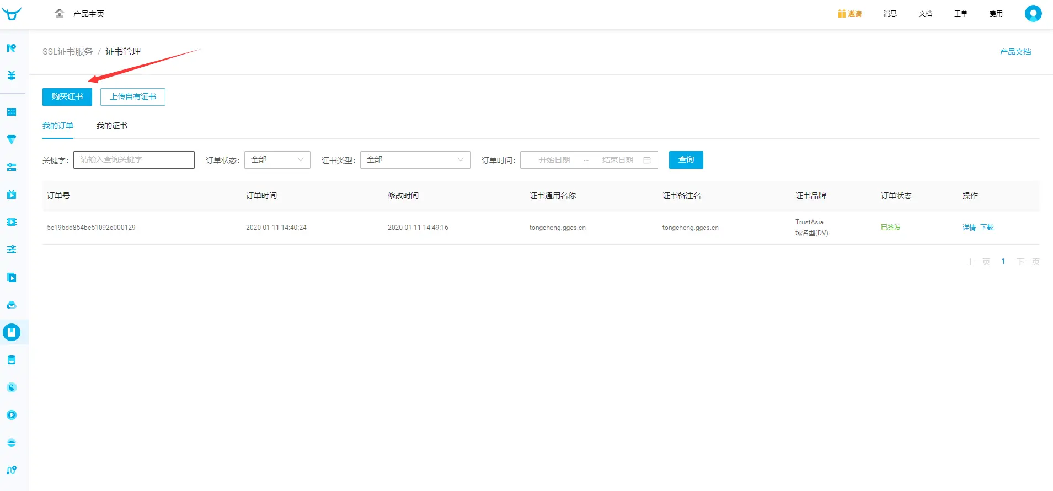The height and width of the screenshot is (491, 1053).
Task: Click the 订单号 column header
Action: (58, 196)
